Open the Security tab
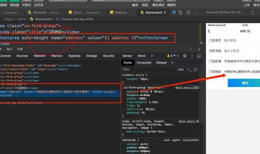This screenshot has width=260, height=154. [109, 56]
